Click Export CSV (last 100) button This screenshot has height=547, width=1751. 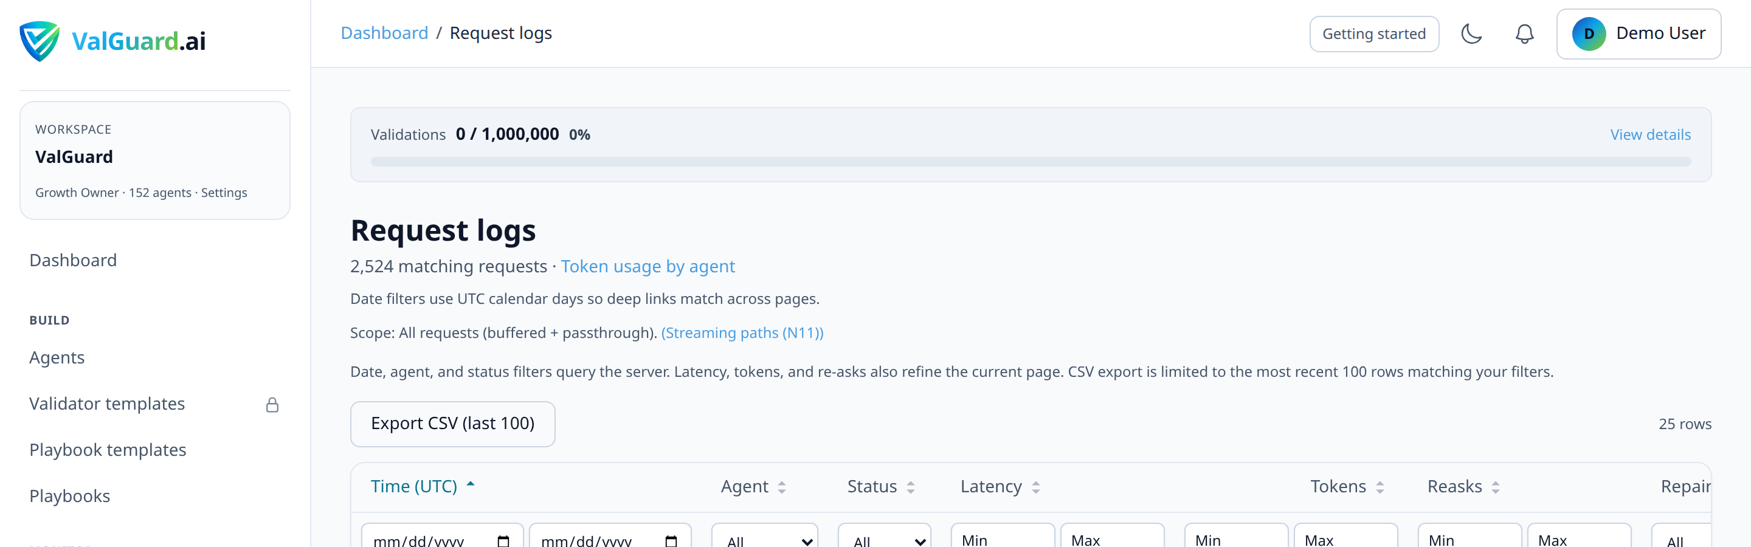click(453, 424)
